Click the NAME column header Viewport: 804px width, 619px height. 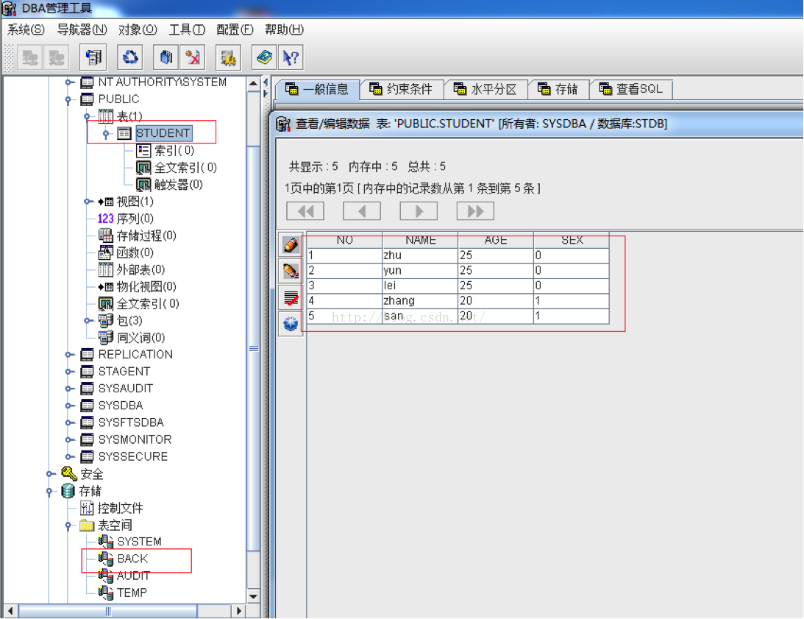(x=420, y=240)
